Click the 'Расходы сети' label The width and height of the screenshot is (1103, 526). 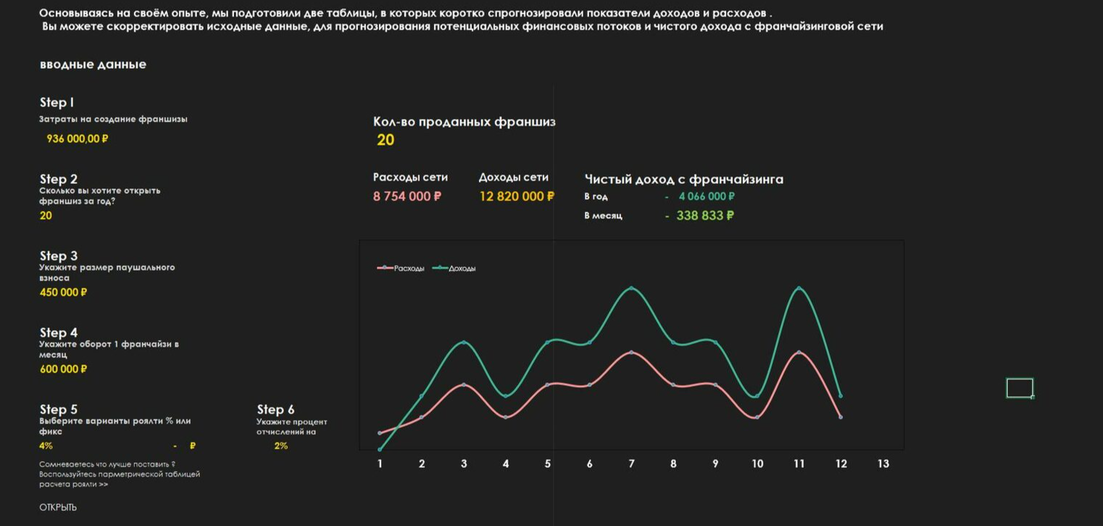(410, 177)
